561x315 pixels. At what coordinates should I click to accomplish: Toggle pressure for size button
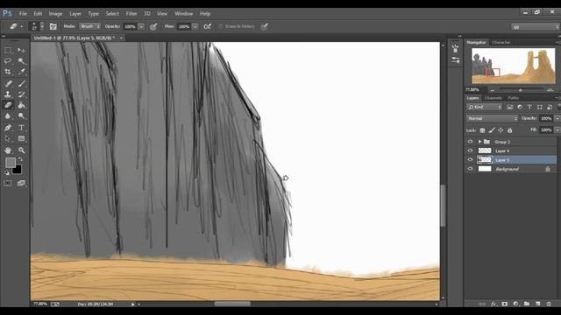click(x=265, y=26)
